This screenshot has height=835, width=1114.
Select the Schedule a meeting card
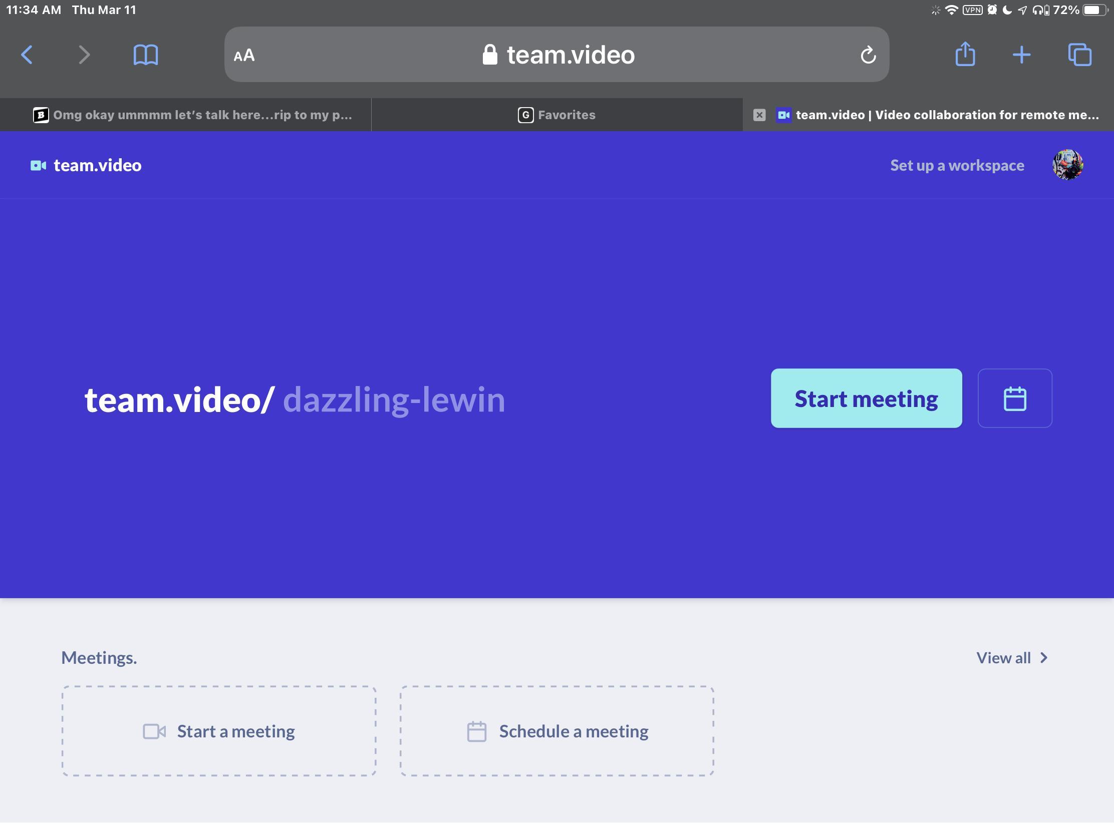pyautogui.click(x=557, y=731)
